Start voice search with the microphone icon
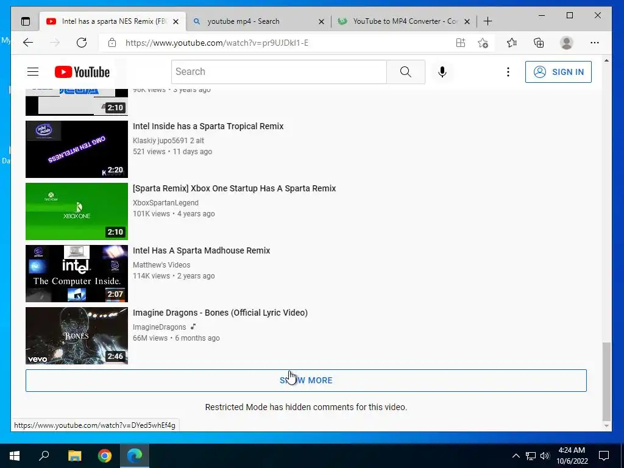The height and width of the screenshot is (468, 624). [x=442, y=72]
